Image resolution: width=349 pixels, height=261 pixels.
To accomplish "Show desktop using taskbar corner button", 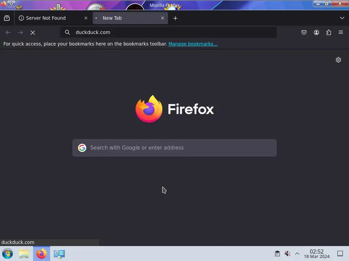I will pos(340,254).
